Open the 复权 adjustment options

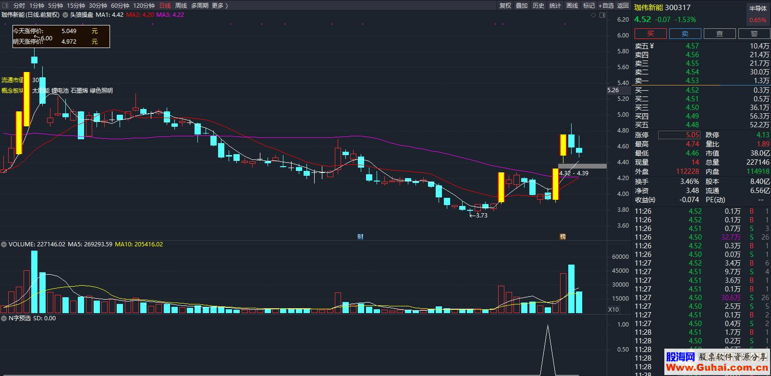coord(505,5)
